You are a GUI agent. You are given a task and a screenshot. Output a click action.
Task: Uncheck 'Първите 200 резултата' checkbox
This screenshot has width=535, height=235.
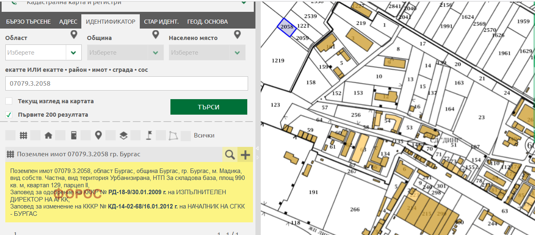[x=9, y=115]
